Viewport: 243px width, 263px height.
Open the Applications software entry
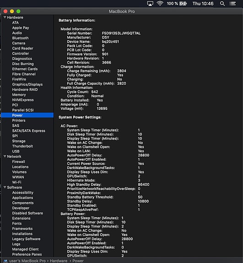(x=22, y=198)
